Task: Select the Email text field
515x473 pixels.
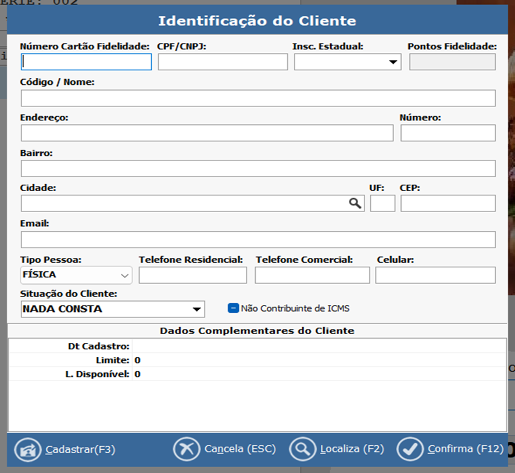Action: [x=258, y=239]
